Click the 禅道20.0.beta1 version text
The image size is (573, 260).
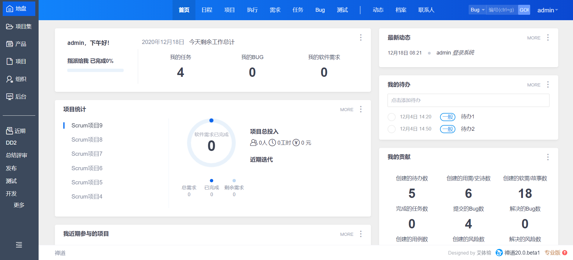(x=522, y=253)
